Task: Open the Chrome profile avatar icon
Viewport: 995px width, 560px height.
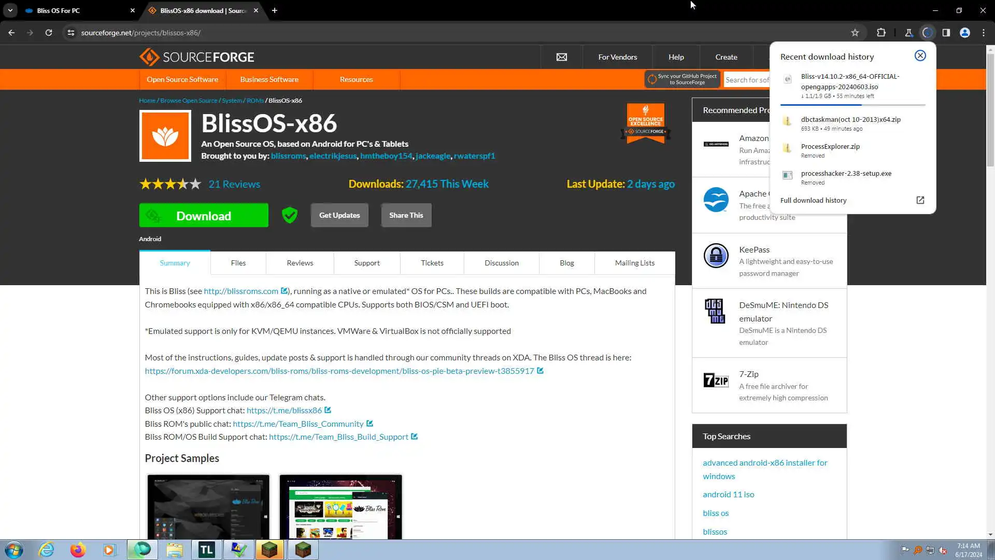Action: (964, 33)
